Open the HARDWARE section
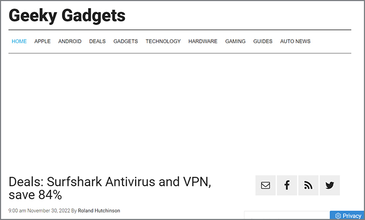365x220 pixels. tap(203, 41)
